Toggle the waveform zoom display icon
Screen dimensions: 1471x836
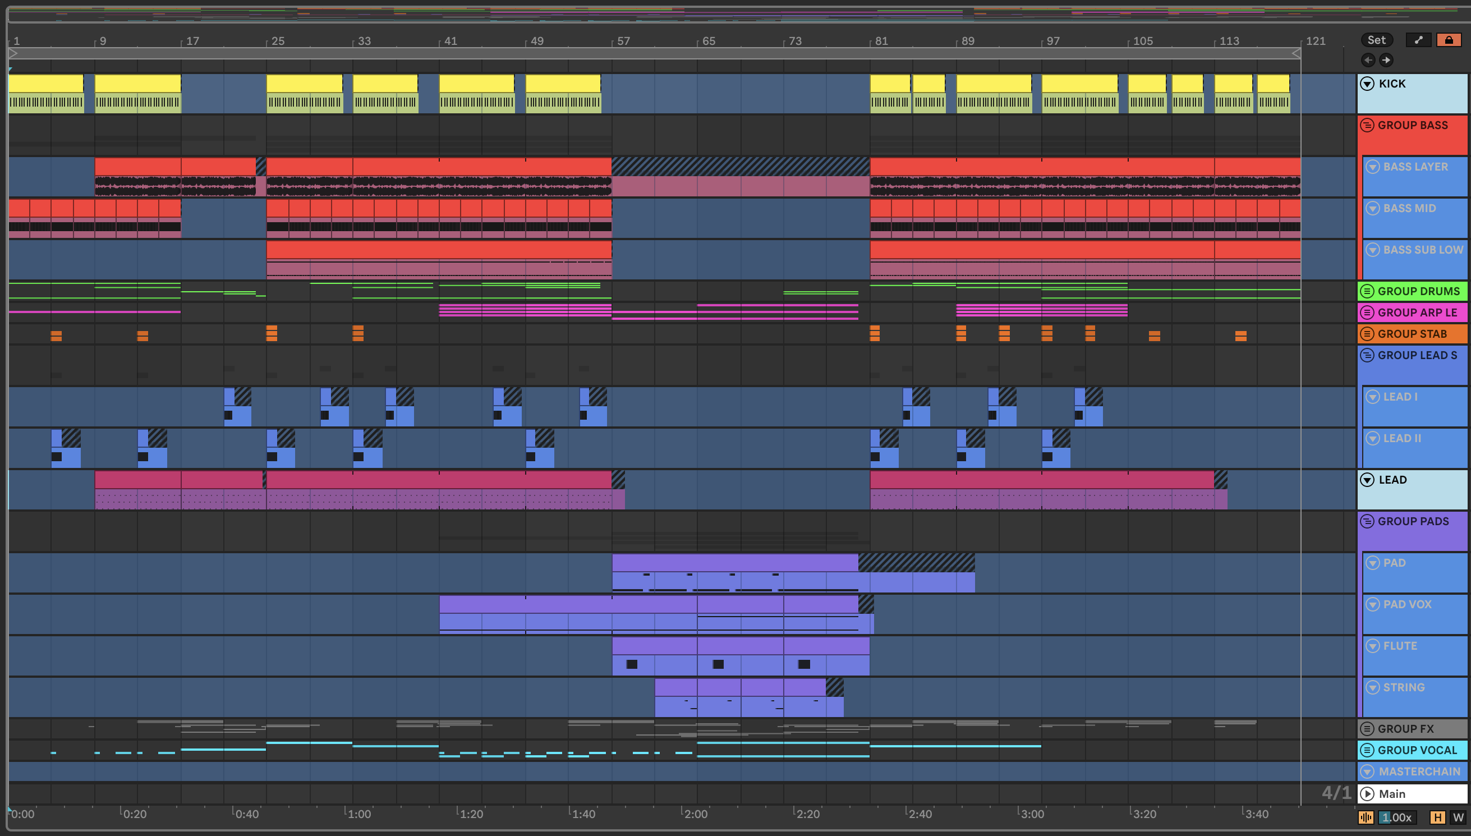pyautogui.click(x=1366, y=817)
